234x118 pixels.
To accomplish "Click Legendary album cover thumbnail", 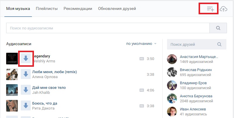I will click(x=12, y=59).
